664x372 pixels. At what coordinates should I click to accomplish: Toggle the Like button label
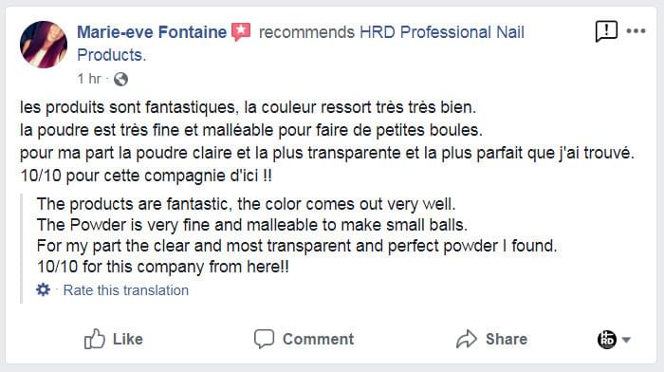127,339
